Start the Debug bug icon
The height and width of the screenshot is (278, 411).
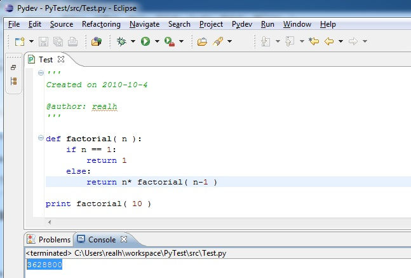(122, 41)
